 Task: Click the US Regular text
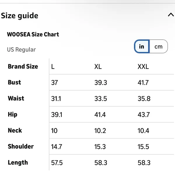[x=21, y=50]
